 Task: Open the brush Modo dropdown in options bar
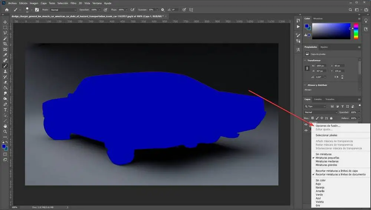63,10
